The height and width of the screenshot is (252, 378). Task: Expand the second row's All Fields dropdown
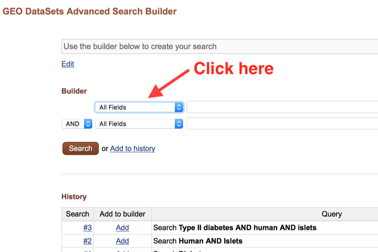click(139, 124)
